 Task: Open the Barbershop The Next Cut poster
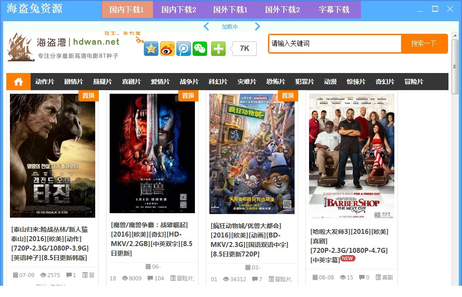(351, 156)
